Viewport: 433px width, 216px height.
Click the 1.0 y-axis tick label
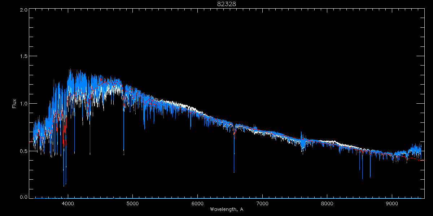coord(24,104)
